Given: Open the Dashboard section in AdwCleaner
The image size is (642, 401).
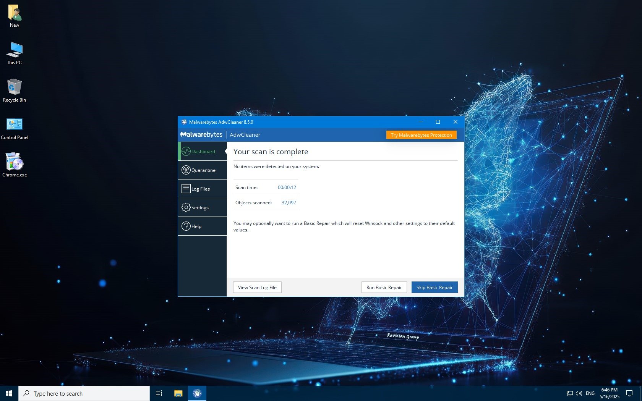Looking at the screenshot, I should [x=203, y=151].
